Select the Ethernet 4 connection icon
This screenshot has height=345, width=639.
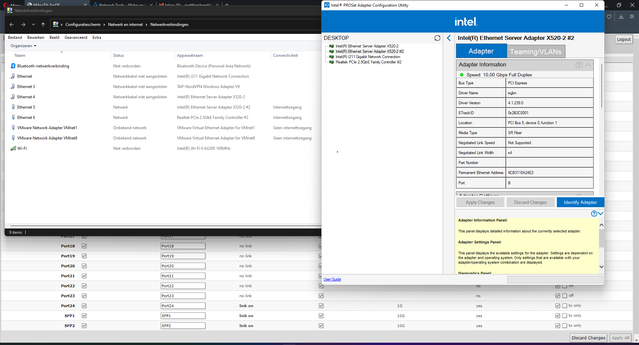(x=13, y=97)
